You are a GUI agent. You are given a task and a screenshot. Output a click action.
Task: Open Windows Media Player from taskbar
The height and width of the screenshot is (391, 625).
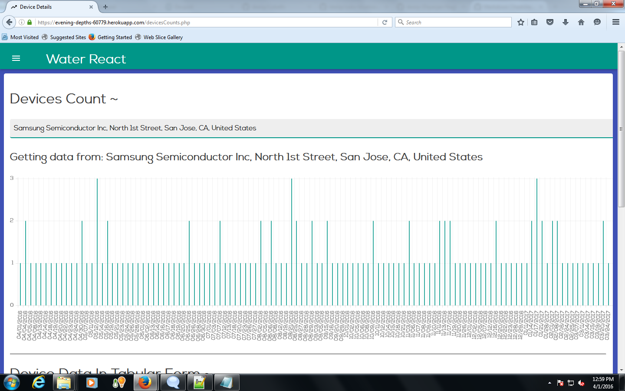pyautogui.click(x=91, y=383)
